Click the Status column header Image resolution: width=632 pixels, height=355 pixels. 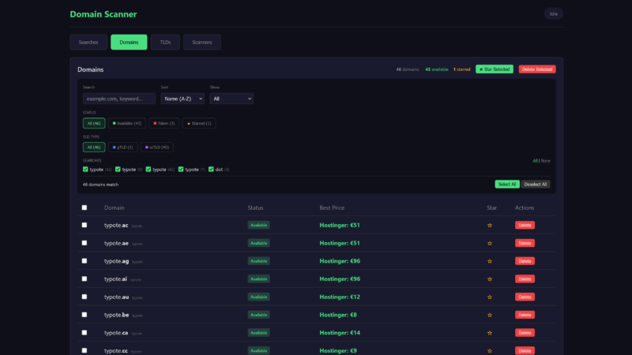click(x=255, y=207)
